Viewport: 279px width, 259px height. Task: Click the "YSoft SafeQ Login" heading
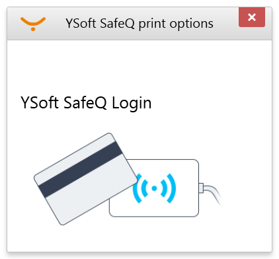coord(86,103)
